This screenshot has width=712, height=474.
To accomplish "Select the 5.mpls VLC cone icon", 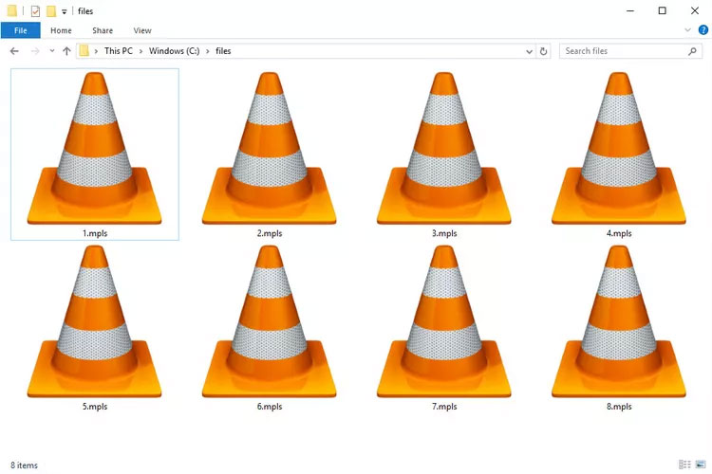I will pyautogui.click(x=94, y=321).
